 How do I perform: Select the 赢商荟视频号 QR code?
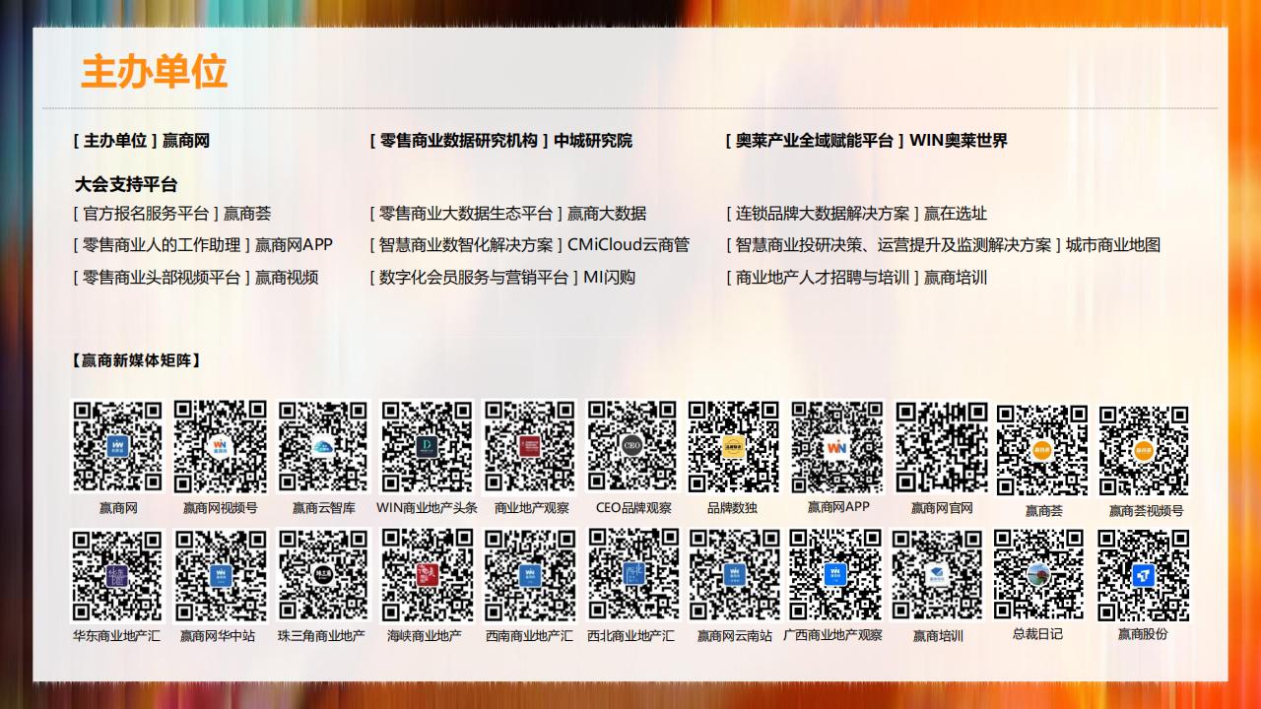point(1145,450)
